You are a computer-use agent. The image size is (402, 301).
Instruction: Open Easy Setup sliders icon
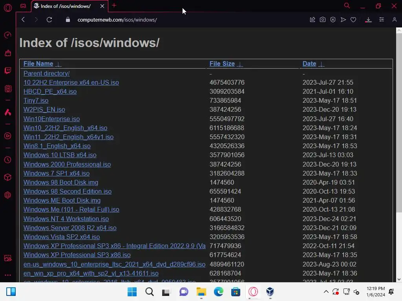(382, 20)
